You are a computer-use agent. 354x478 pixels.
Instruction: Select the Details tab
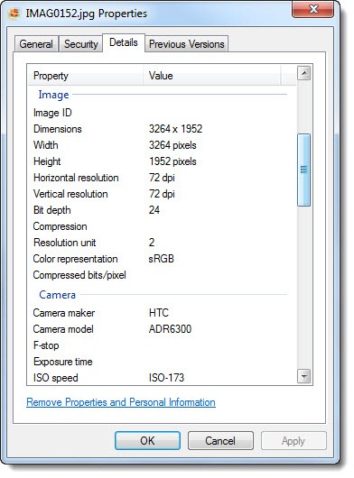point(124,42)
